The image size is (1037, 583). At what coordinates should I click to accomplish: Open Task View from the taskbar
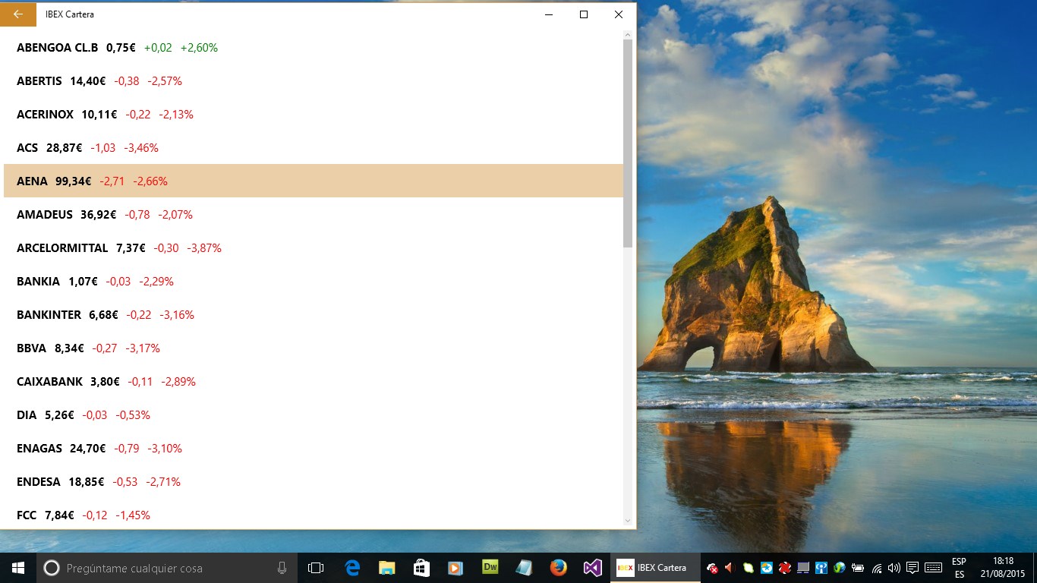316,568
